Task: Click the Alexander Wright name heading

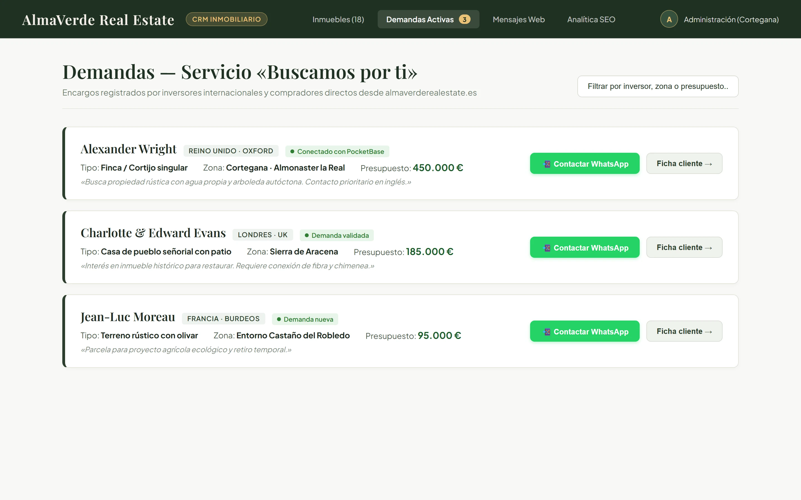Action: tap(128, 149)
